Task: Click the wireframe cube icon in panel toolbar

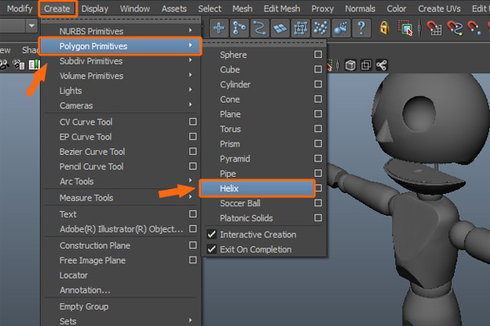Action: click(350, 64)
